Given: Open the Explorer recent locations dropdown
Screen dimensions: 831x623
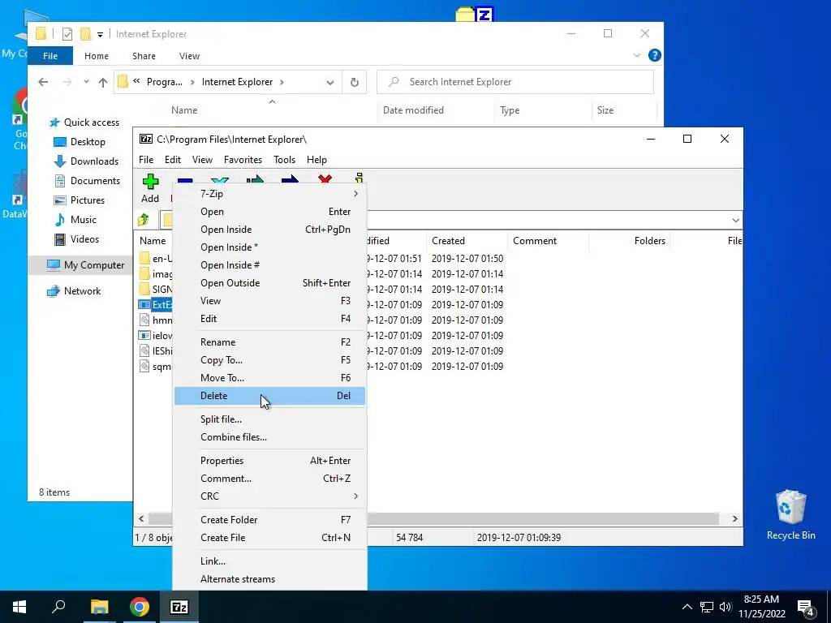Looking at the screenshot, I should tap(86, 82).
